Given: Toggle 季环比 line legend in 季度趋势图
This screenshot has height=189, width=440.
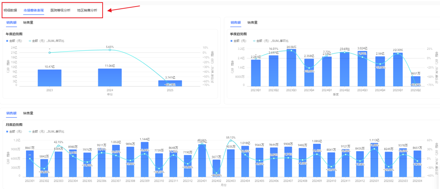Looking at the screenshot, I should click(270, 41).
